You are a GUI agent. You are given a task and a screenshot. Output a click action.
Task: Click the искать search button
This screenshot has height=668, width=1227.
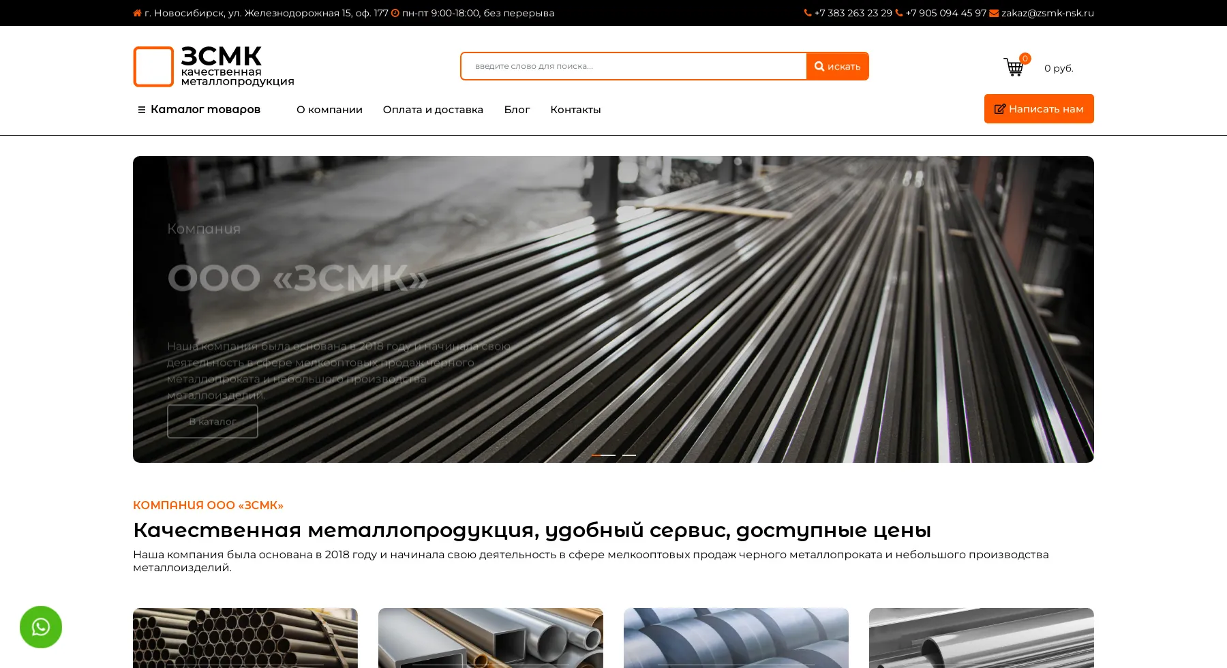[x=837, y=66]
